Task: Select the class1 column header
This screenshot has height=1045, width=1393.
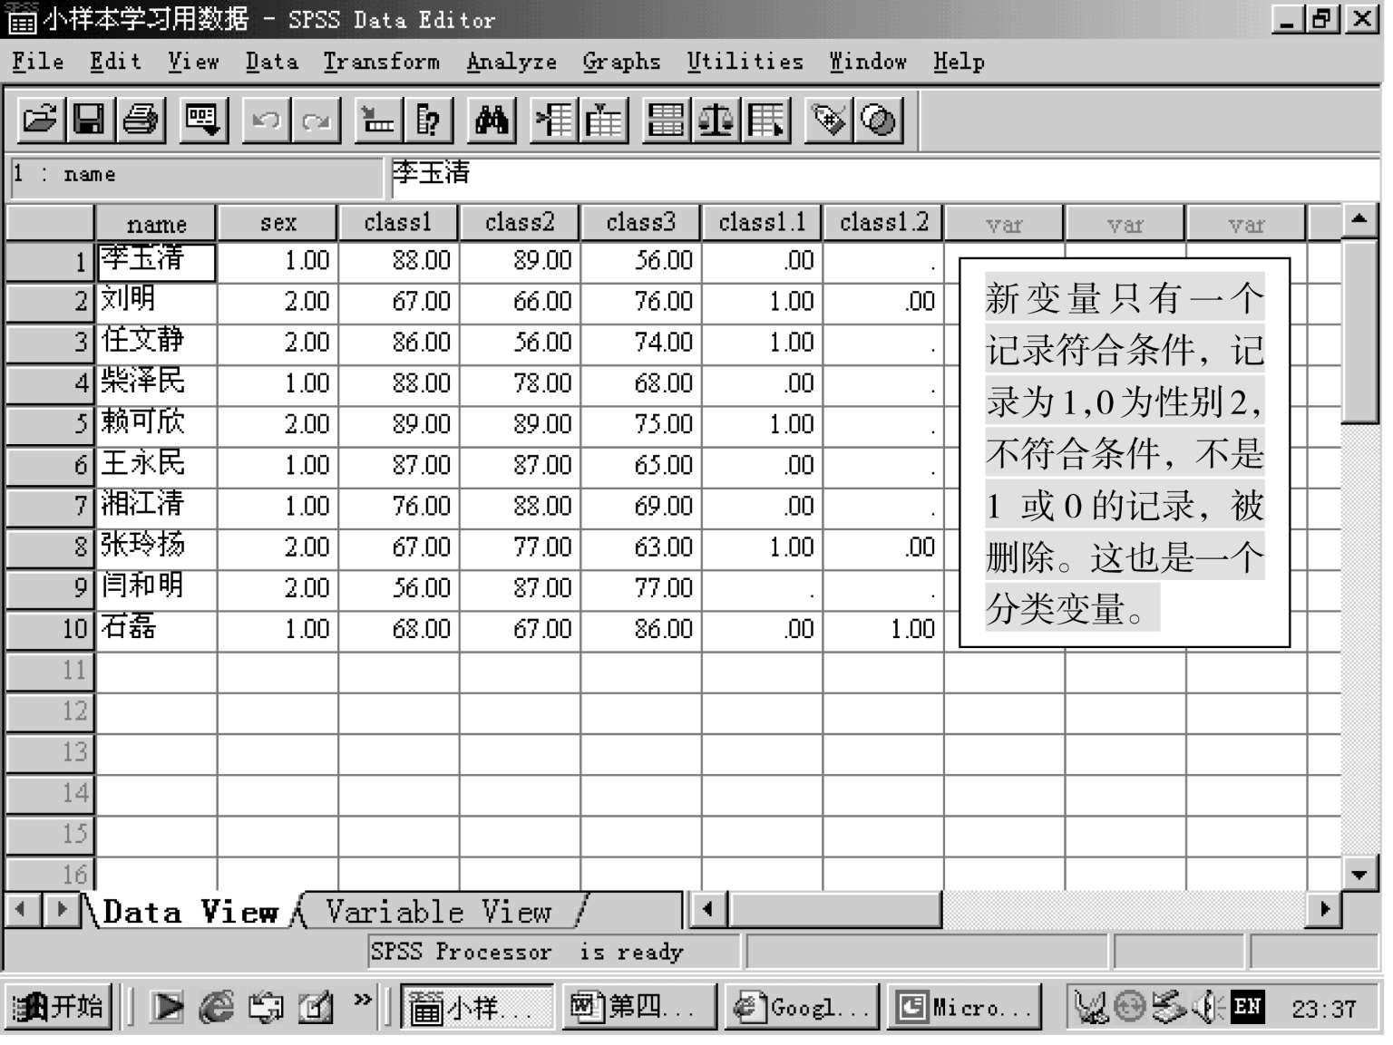Action: (398, 223)
